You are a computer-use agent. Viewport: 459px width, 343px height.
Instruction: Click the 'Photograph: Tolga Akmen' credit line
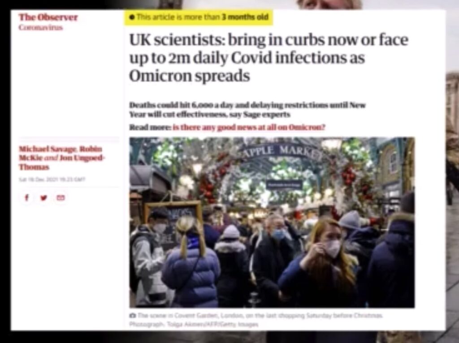point(194,324)
